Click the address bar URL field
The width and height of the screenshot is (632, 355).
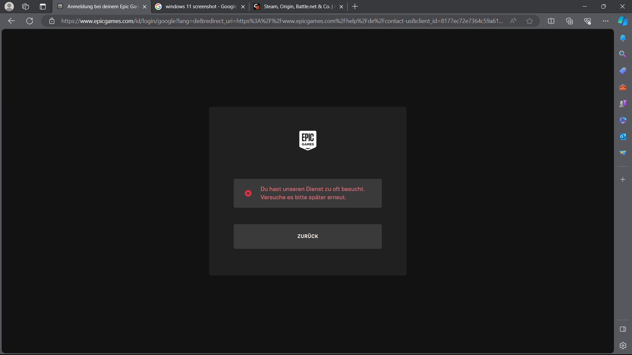pos(282,21)
